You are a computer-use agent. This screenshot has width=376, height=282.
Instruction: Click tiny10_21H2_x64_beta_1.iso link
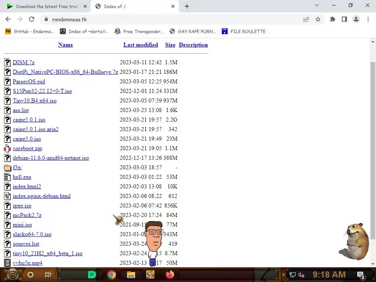48,253
